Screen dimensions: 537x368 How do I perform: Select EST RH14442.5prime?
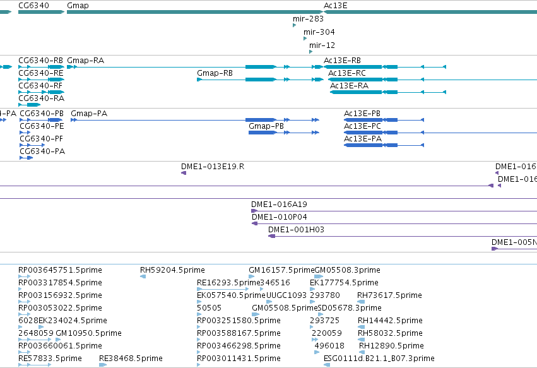[390, 321]
